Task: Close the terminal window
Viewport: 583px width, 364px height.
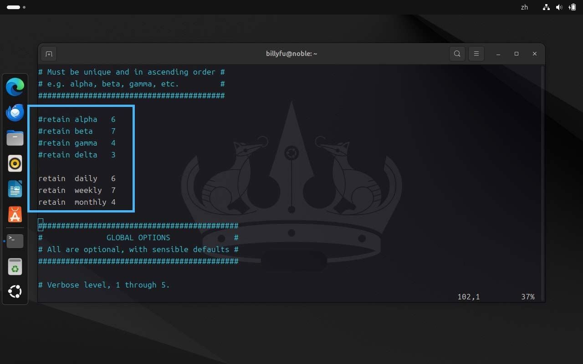Action: (535, 54)
